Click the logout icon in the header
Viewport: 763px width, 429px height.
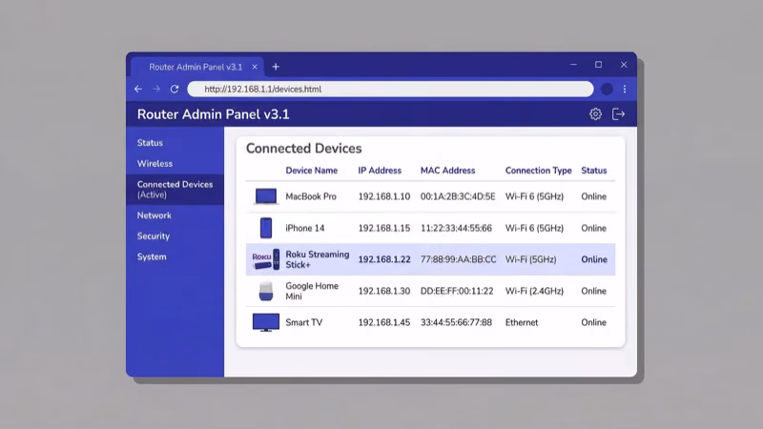(618, 113)
